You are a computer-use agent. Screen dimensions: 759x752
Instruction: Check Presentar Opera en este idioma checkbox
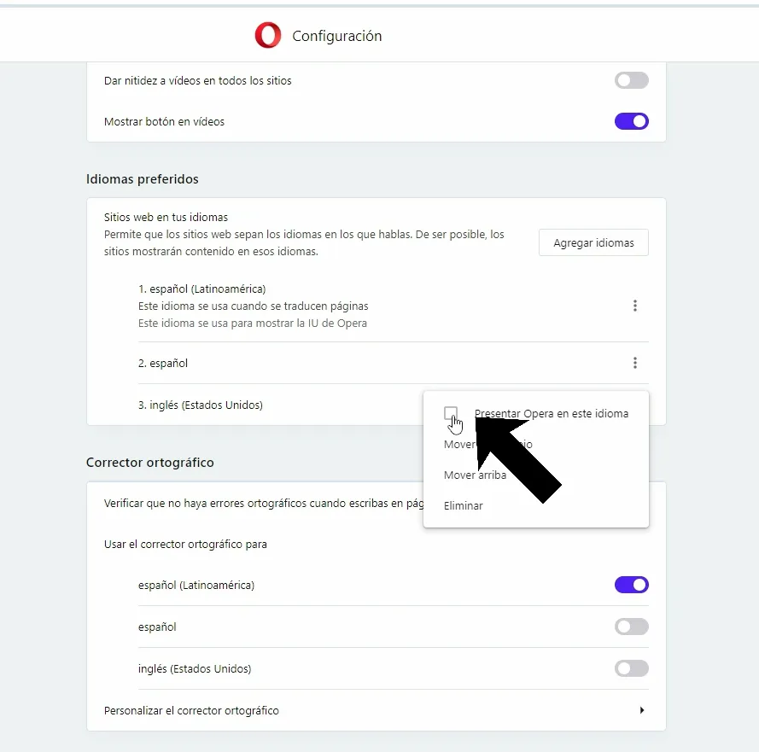[x=451, y=413]
